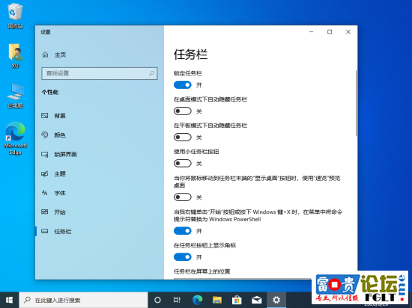Screen dimensions: 412x308
Task: Select the 锁屏界面 icon in sidebar
Action: coord(45,154)
